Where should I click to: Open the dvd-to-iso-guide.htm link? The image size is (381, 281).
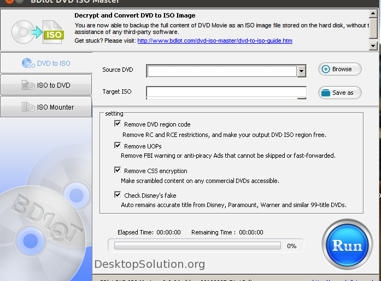click(x=215, y=41)
